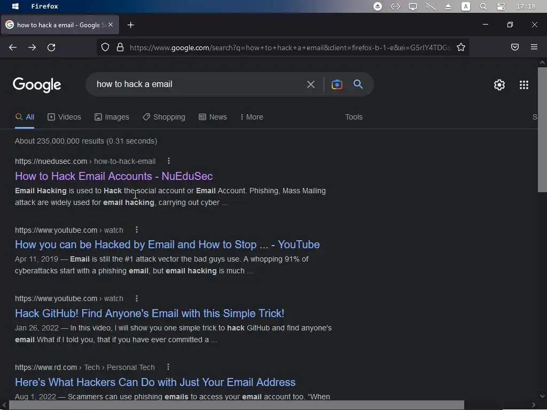
Task: Click the code brackets tray icon
Action: click(395, 6)
